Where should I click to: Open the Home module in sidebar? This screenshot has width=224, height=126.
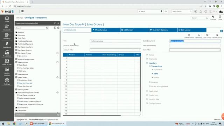coord(7,19)
